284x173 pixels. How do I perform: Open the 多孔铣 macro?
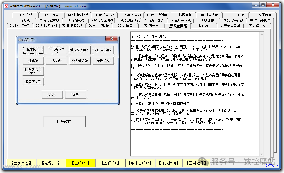tap(33, 61)
